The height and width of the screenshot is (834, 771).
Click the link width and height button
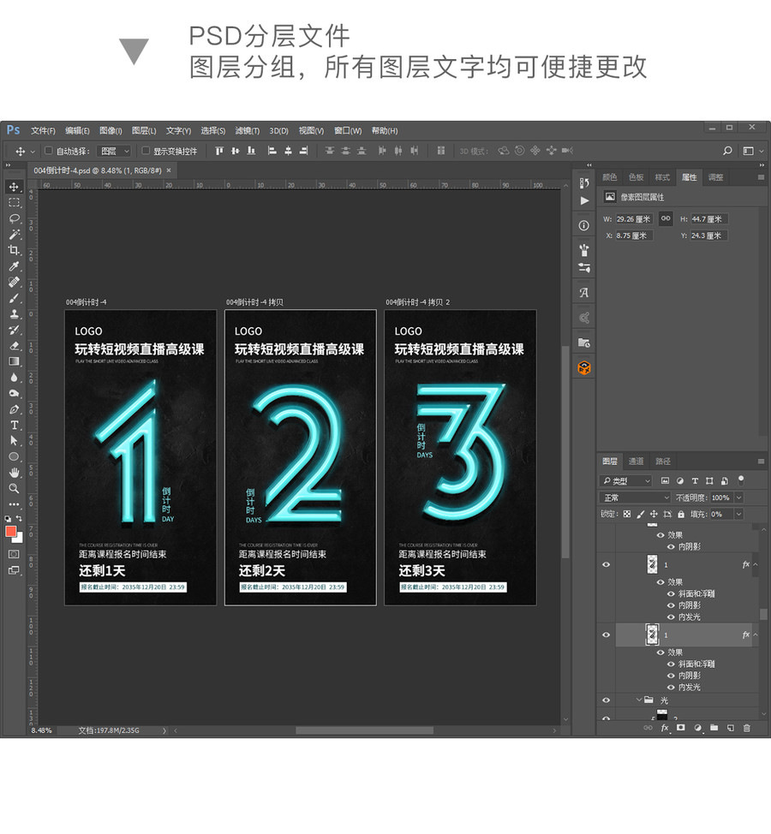(666, 218)
